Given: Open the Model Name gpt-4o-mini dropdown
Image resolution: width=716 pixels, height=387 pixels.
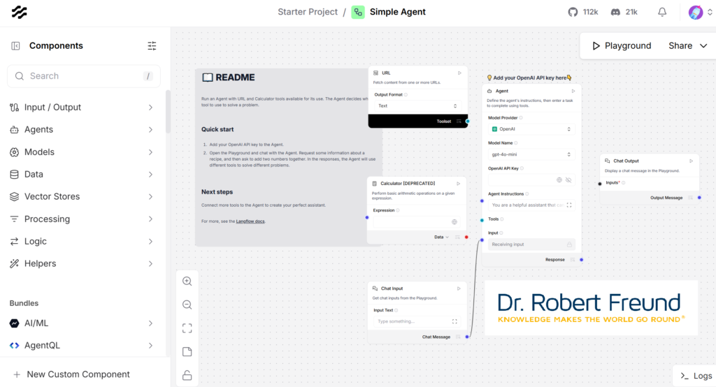Looking at the screenshot, I should pos(531,154).
